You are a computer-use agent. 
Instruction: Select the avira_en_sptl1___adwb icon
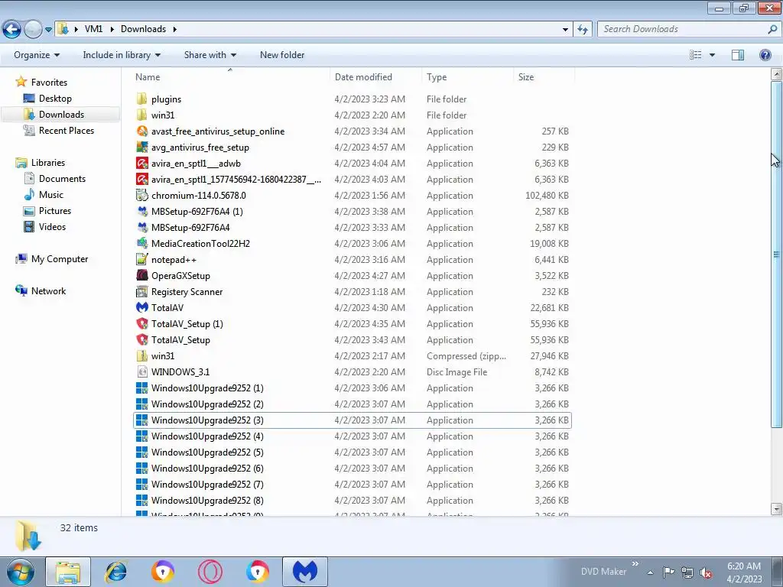141,164
